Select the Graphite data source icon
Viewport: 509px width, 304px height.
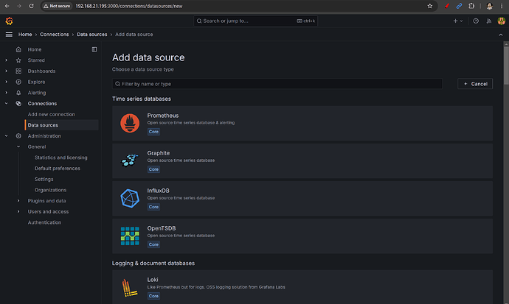pos(130,159)
